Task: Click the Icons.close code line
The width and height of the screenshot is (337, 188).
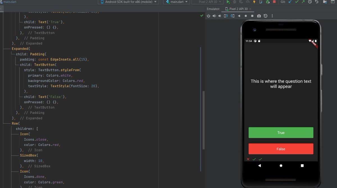Action: [x=36, y=139]
